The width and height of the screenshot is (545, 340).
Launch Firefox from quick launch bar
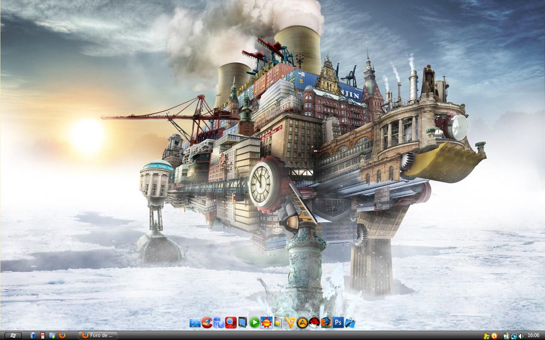click(x=62, y=335)
